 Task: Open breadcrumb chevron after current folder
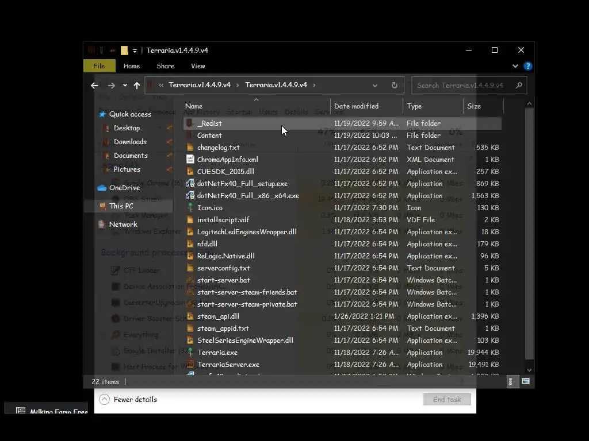coord(314,85)
